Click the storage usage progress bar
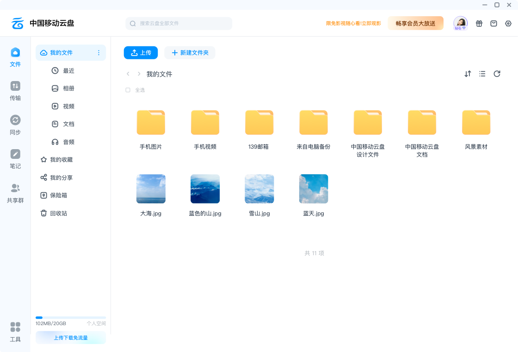This screenshot has width=518, height=352. coord(70,317)
